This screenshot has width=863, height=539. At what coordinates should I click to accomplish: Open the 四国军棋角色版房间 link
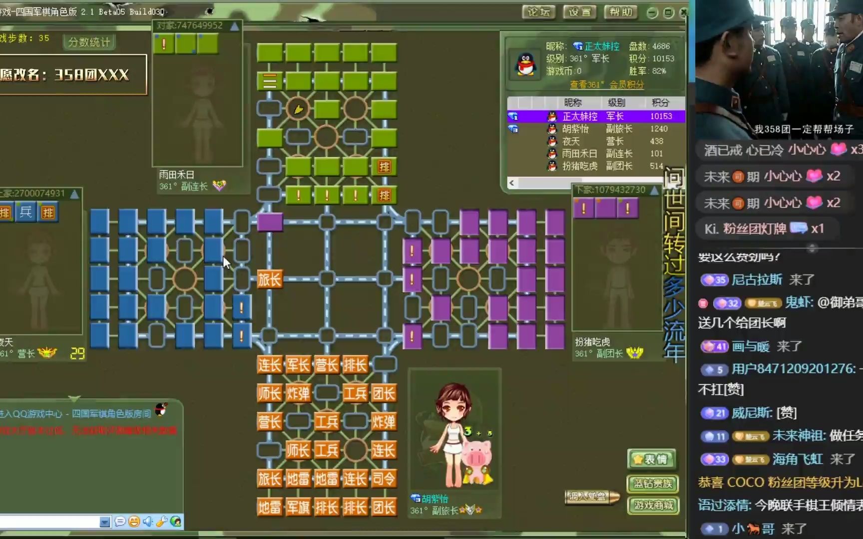(x=111, y=414)
